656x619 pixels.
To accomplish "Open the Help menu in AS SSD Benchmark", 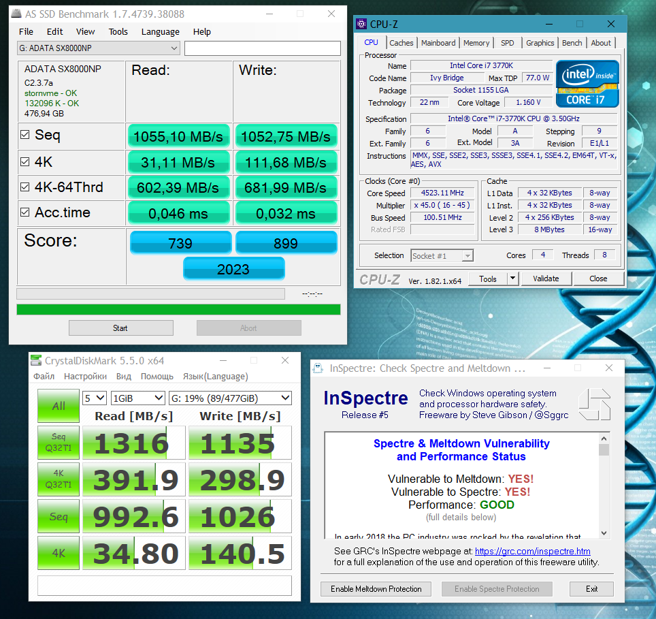I will (x=201, y=32).
